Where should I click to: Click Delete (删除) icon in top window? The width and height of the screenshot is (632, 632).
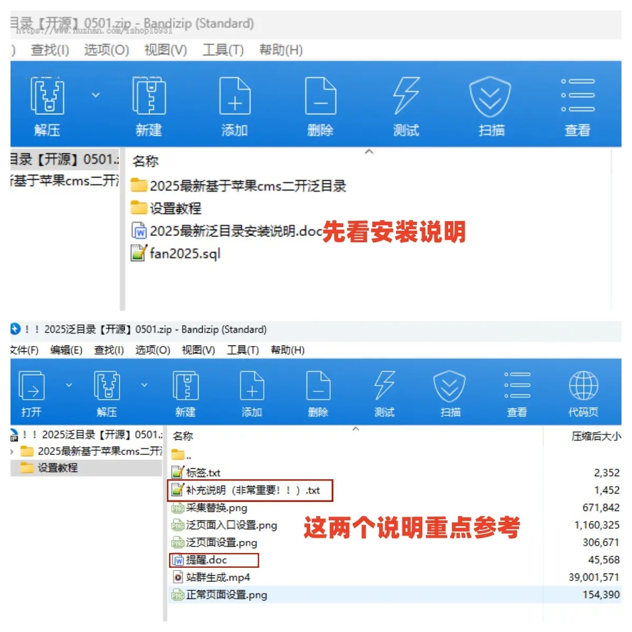click(x=320, y=96)
